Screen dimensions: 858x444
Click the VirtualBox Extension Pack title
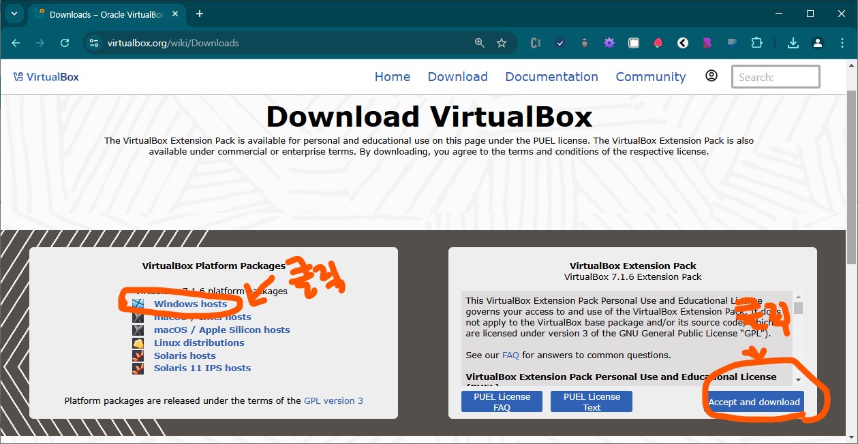633,266
